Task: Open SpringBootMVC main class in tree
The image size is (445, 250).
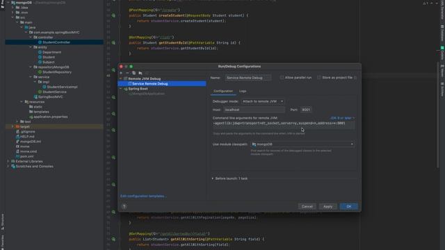Action: (x=50, y=97)
